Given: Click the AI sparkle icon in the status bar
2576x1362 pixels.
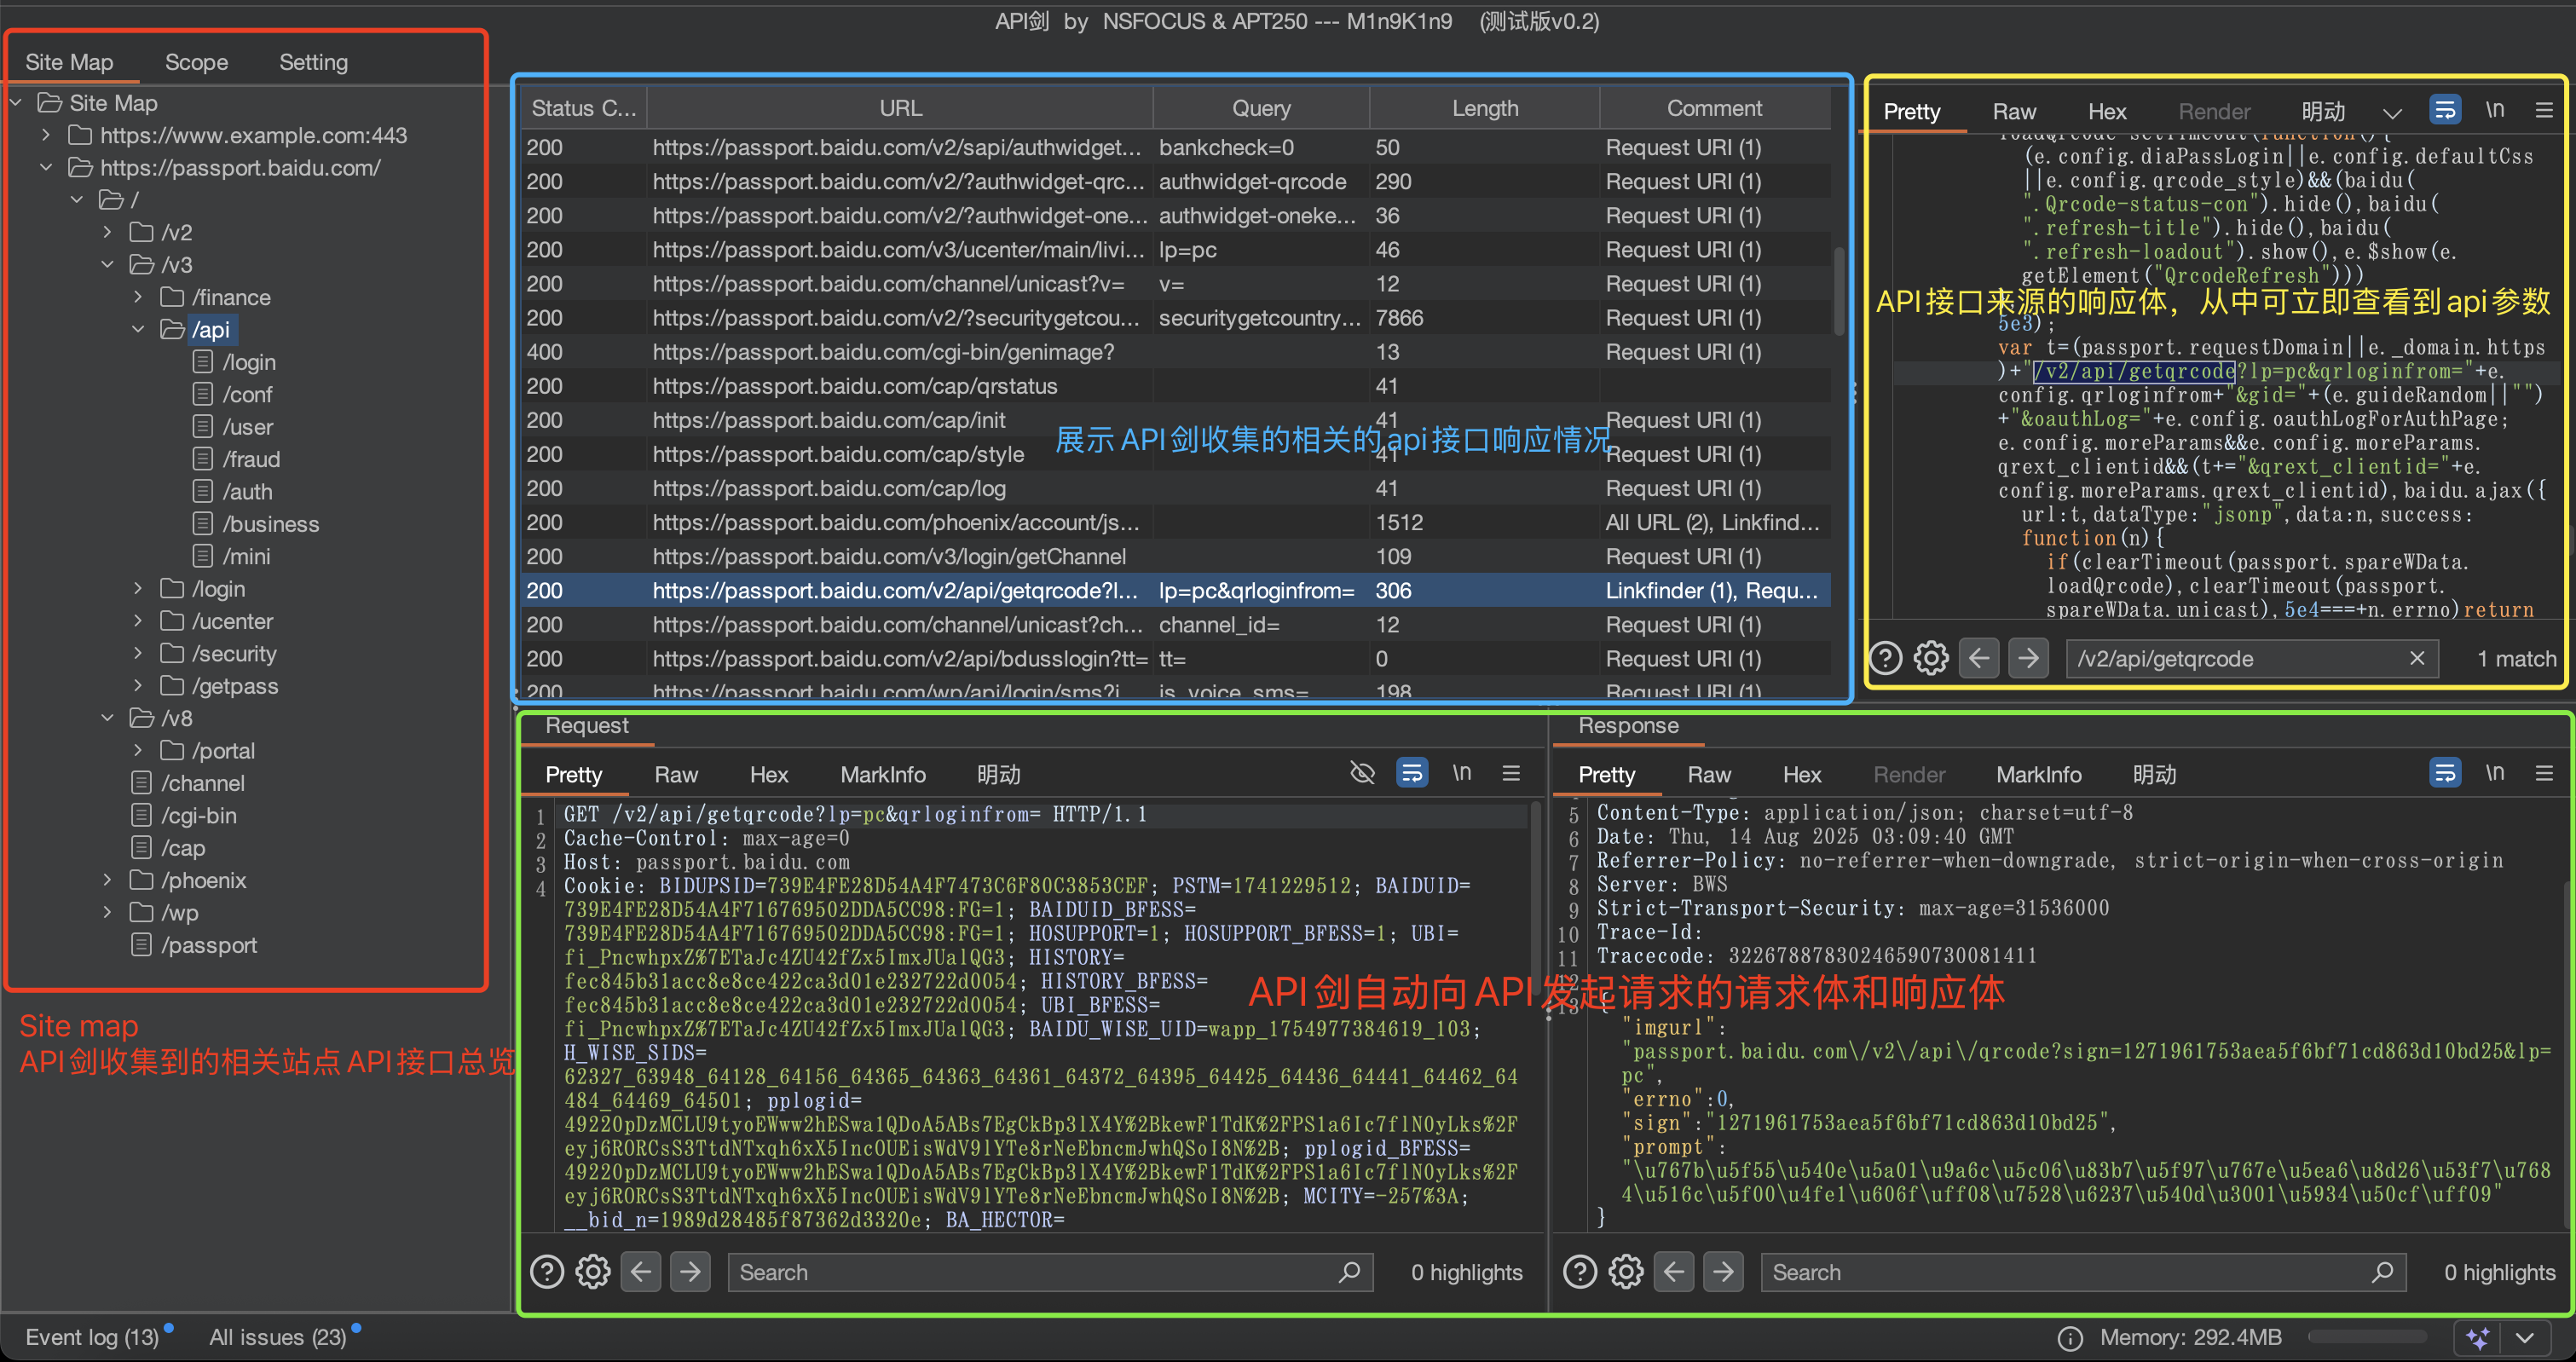Looking at the screenshot, I should pyautogui.click(x=2478, y=1337).
